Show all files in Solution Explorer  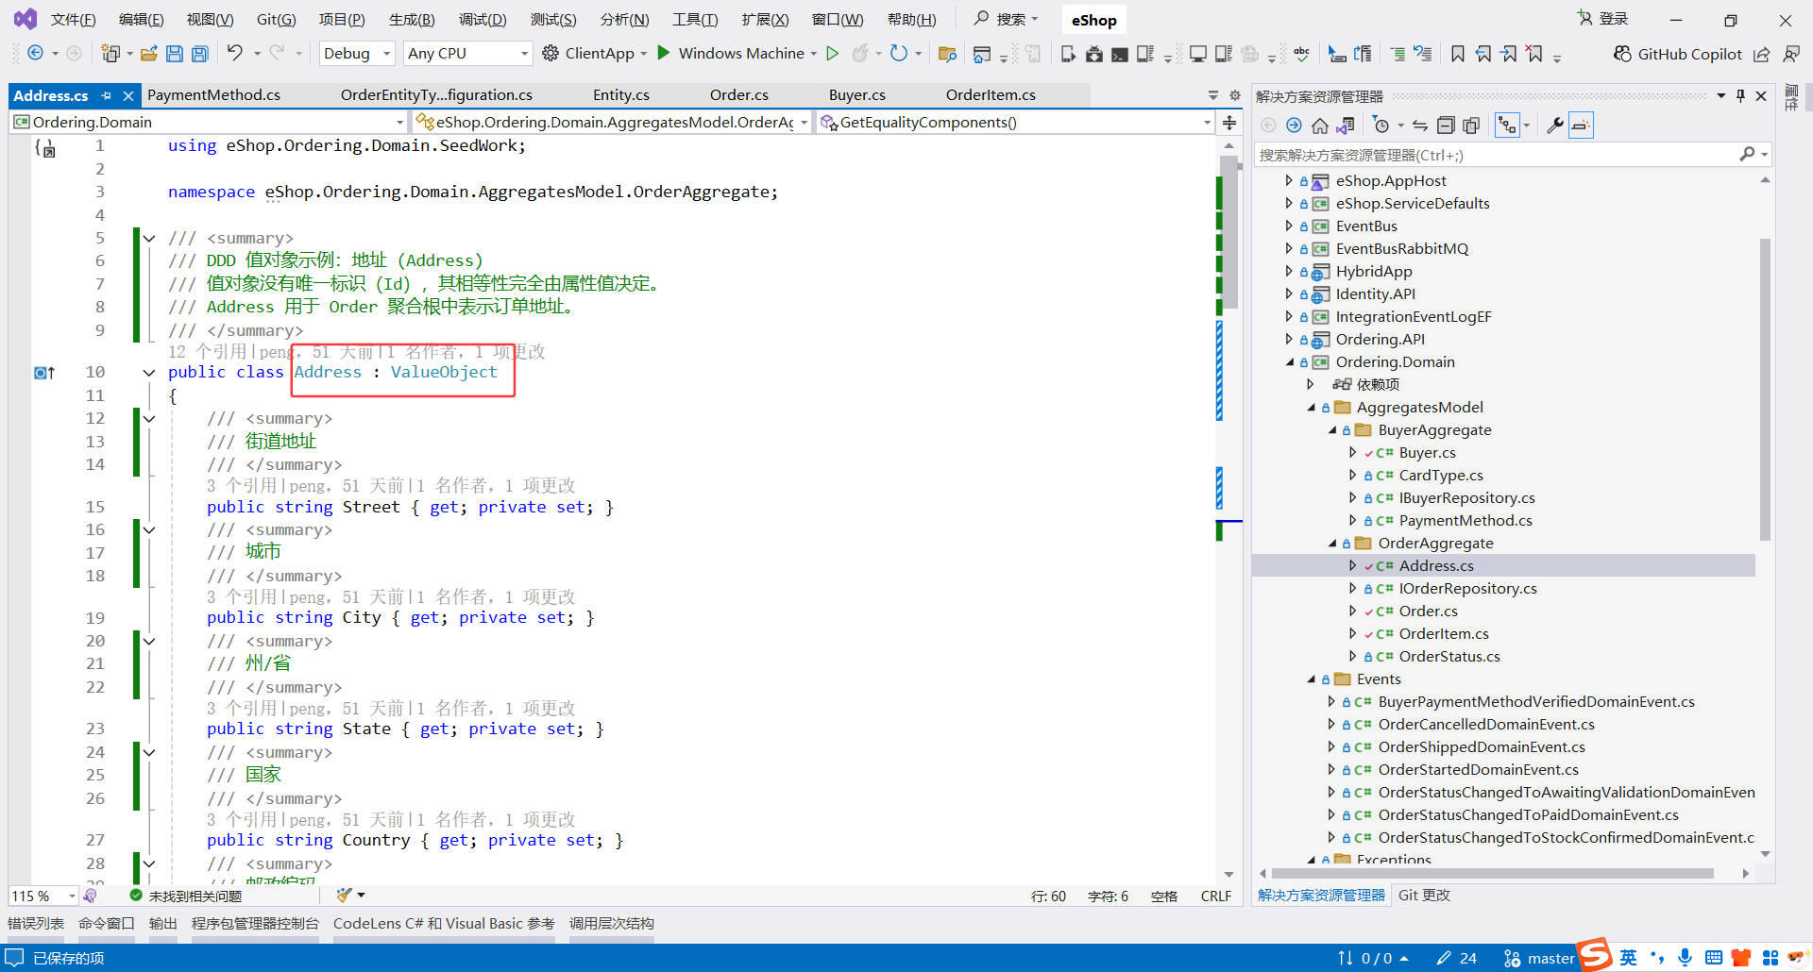[1471, 126]
